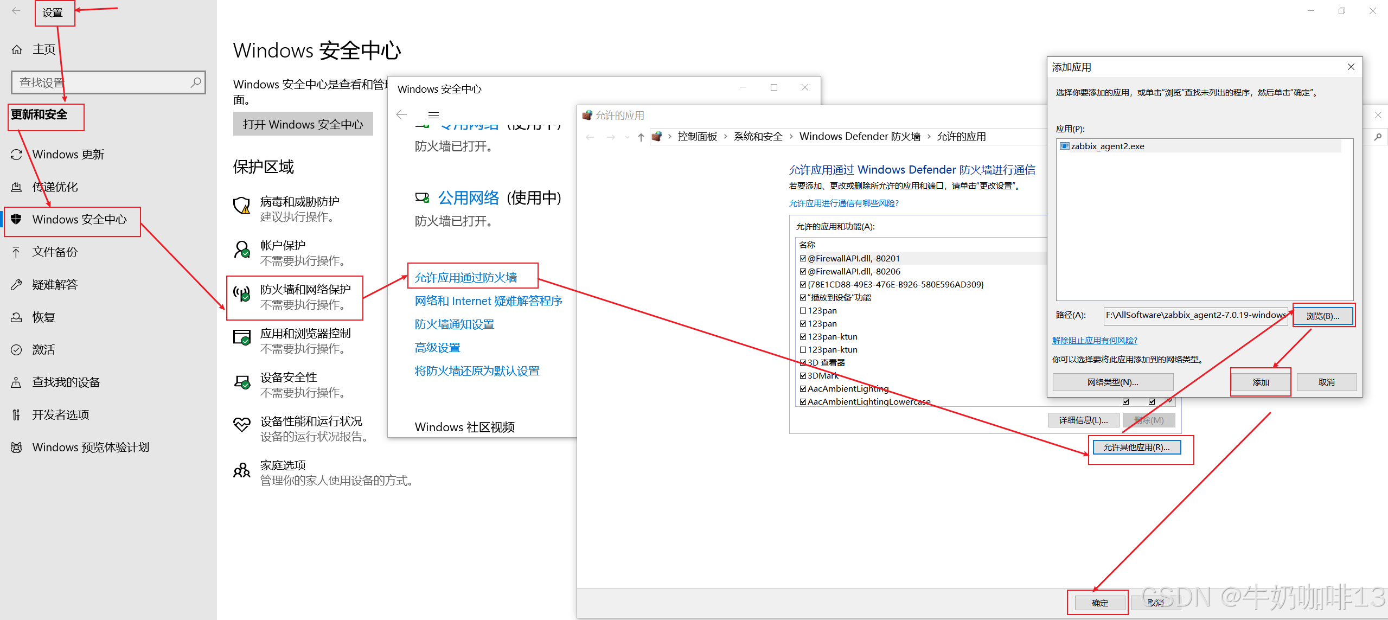Toggle the first 123pan unchecked checkbox

point(803,311)
